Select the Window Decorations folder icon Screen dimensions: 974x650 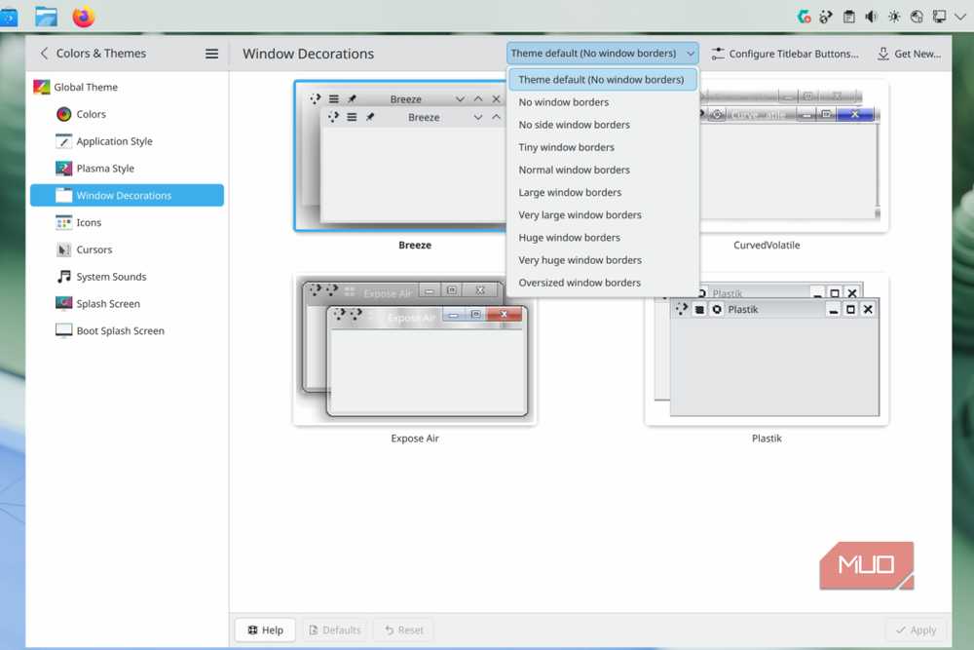click(64, 195)
